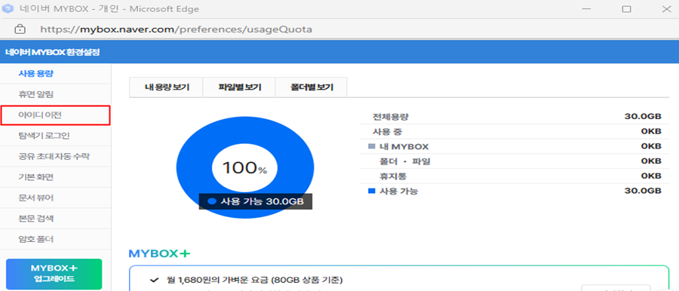The height and width of the screenshot is (291, 679).
Task: Click the gray 내 MYBOX legend square
Action: [x=371, y=147]
